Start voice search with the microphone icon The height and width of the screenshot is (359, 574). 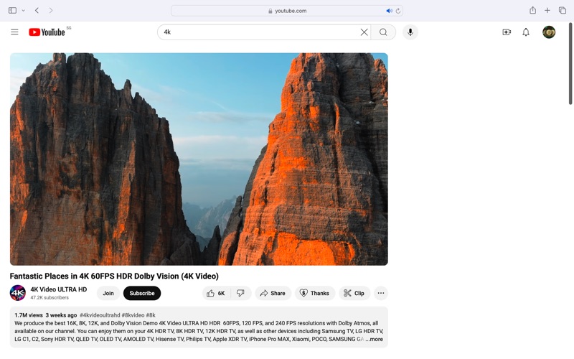(x=410, y=32)
